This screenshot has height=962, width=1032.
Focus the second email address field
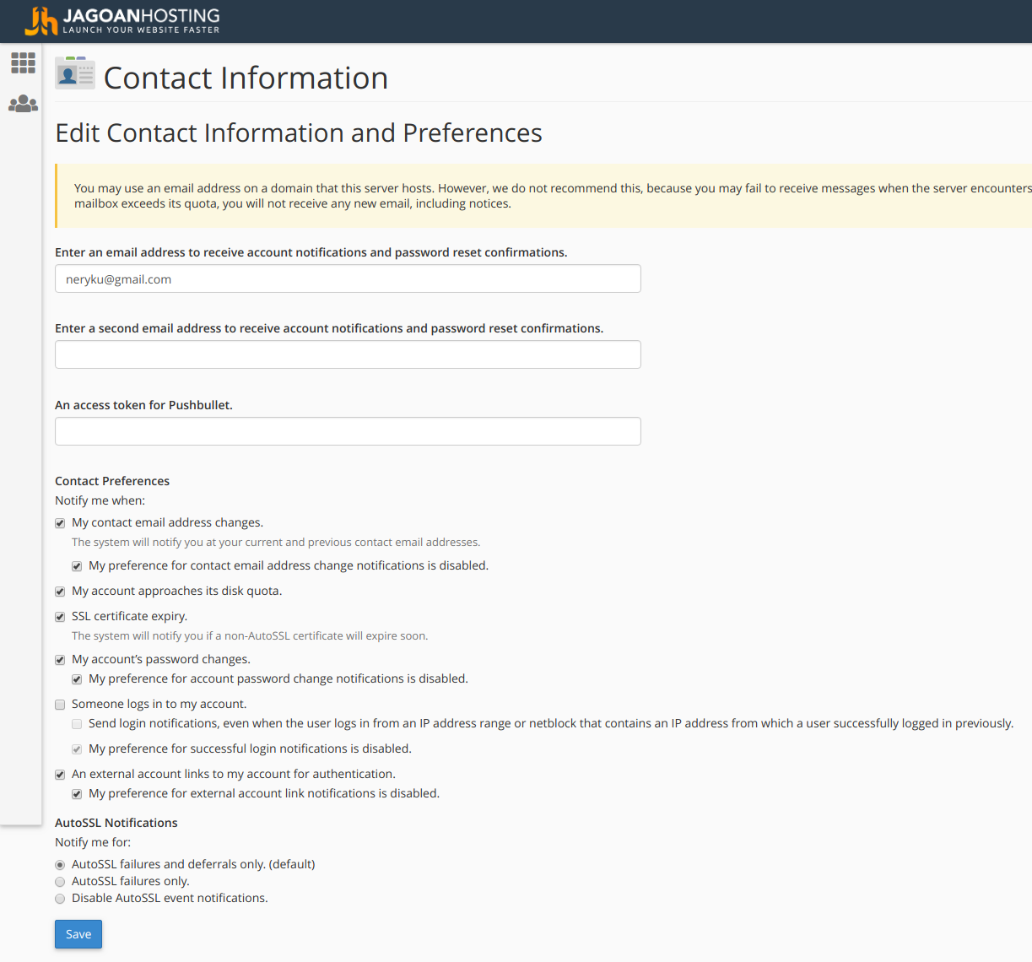[348, 354]
